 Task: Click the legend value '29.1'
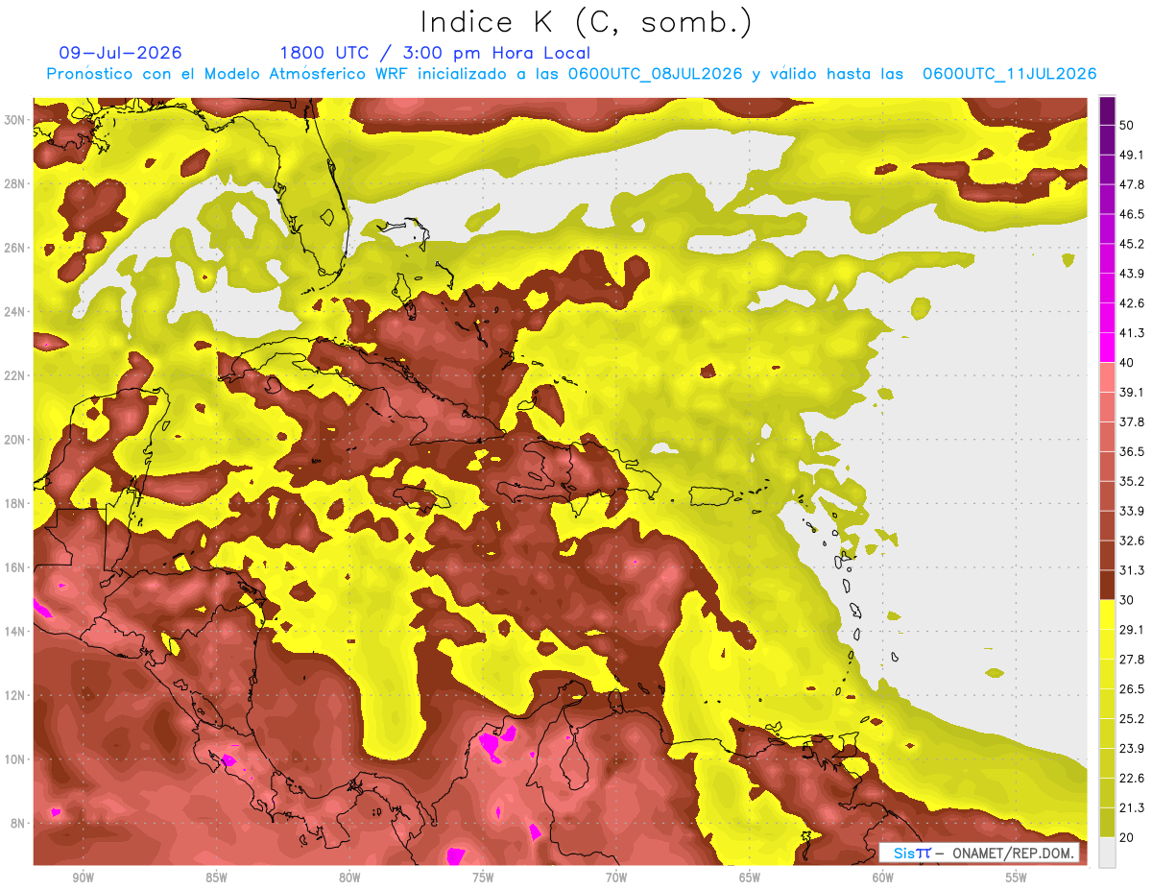pos(1131,629)
